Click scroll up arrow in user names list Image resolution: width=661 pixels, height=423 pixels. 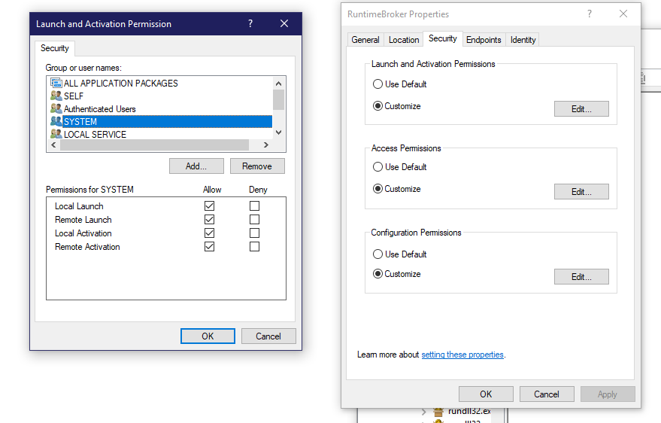279,84
